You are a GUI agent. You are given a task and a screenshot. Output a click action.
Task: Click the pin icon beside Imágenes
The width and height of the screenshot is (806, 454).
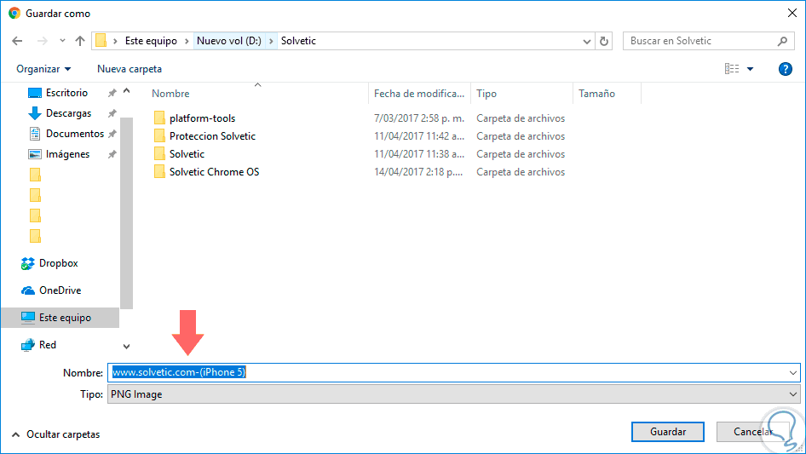coord(112,154)
